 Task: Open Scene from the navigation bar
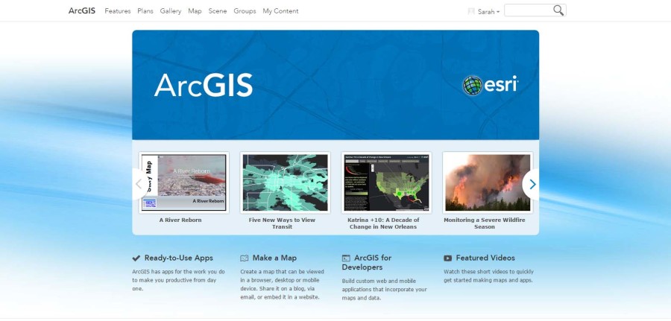click(x=218, y=11)
